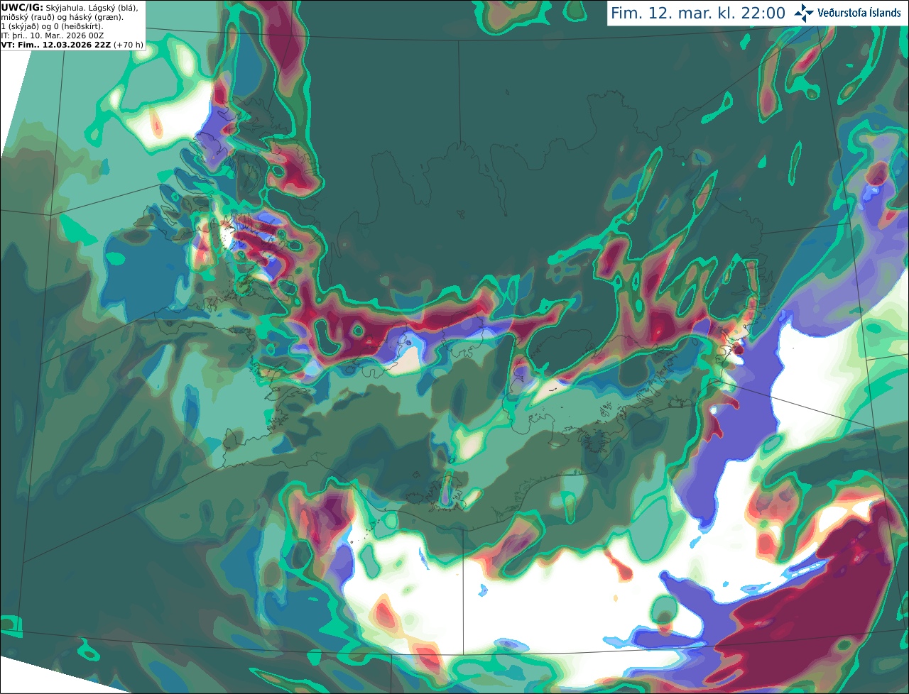Image resolution: width=909 pixels, height=694 pixels.
Task: Click the Veðurstofa Íslands star logo icon
Action: 803,13
